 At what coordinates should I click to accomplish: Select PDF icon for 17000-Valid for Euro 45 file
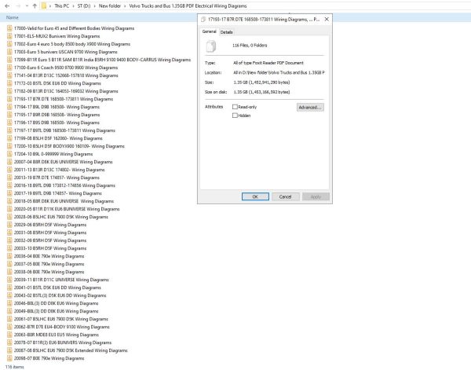[x=9, y=28]
